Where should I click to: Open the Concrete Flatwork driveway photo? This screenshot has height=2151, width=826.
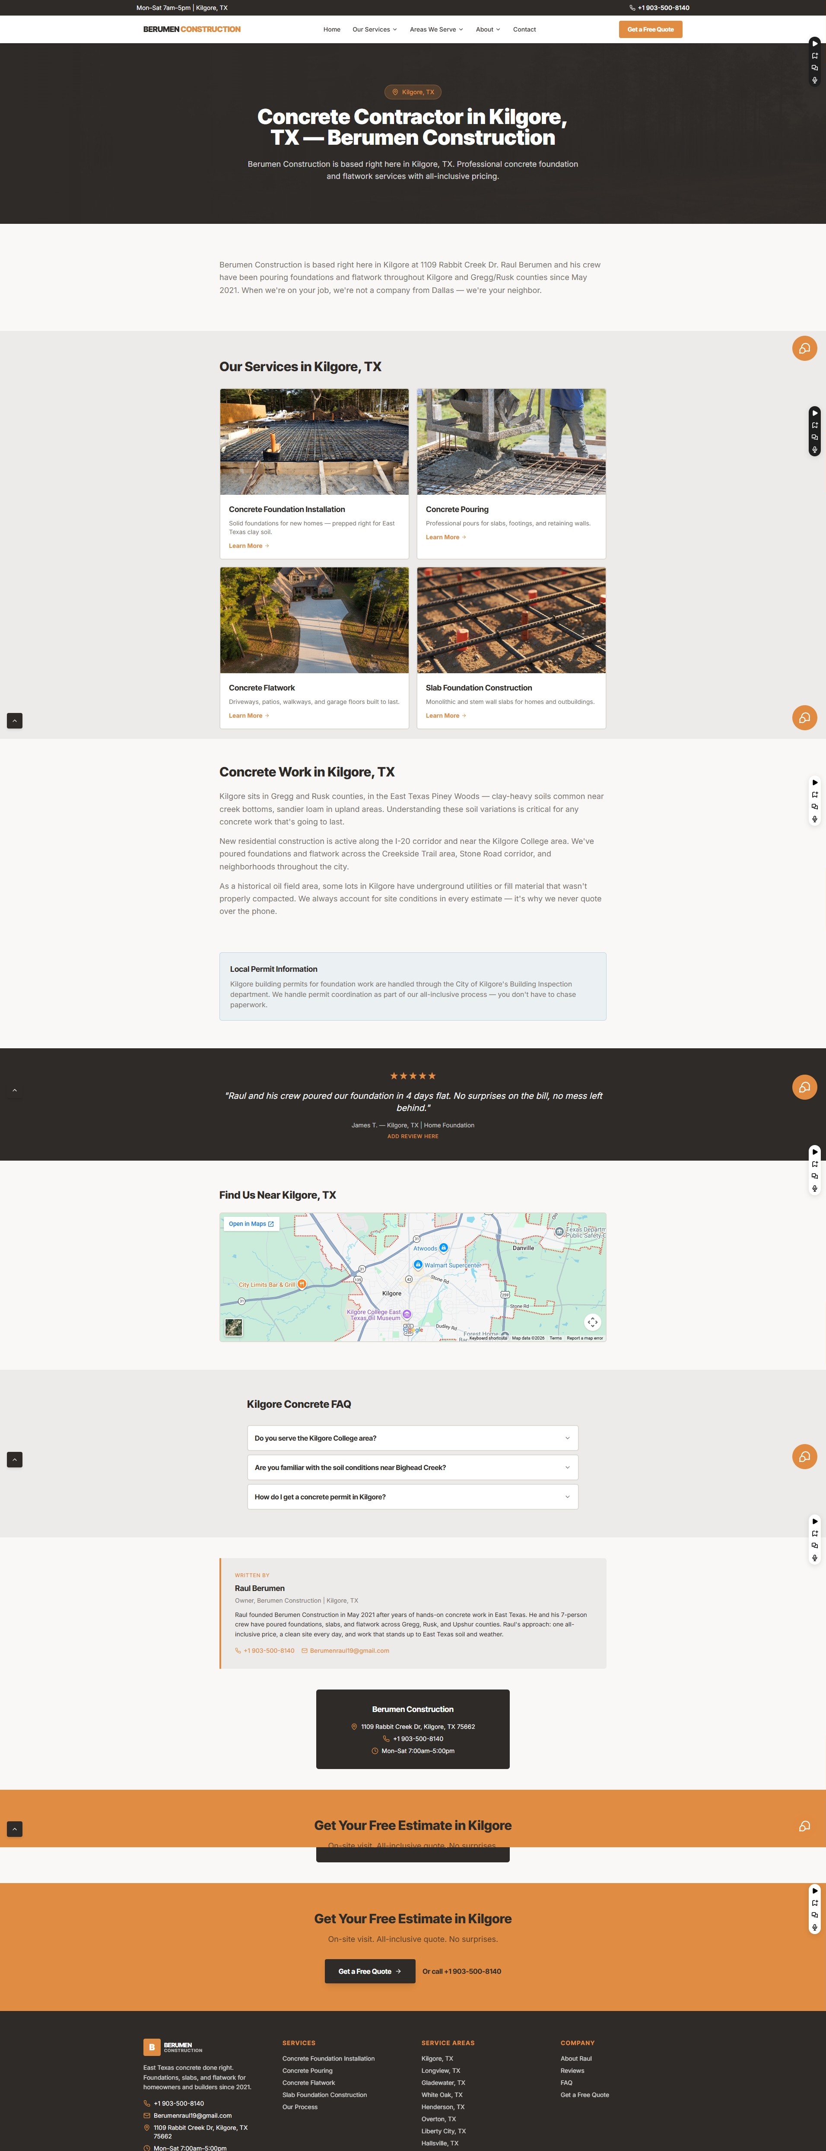(x=314, y=620)
